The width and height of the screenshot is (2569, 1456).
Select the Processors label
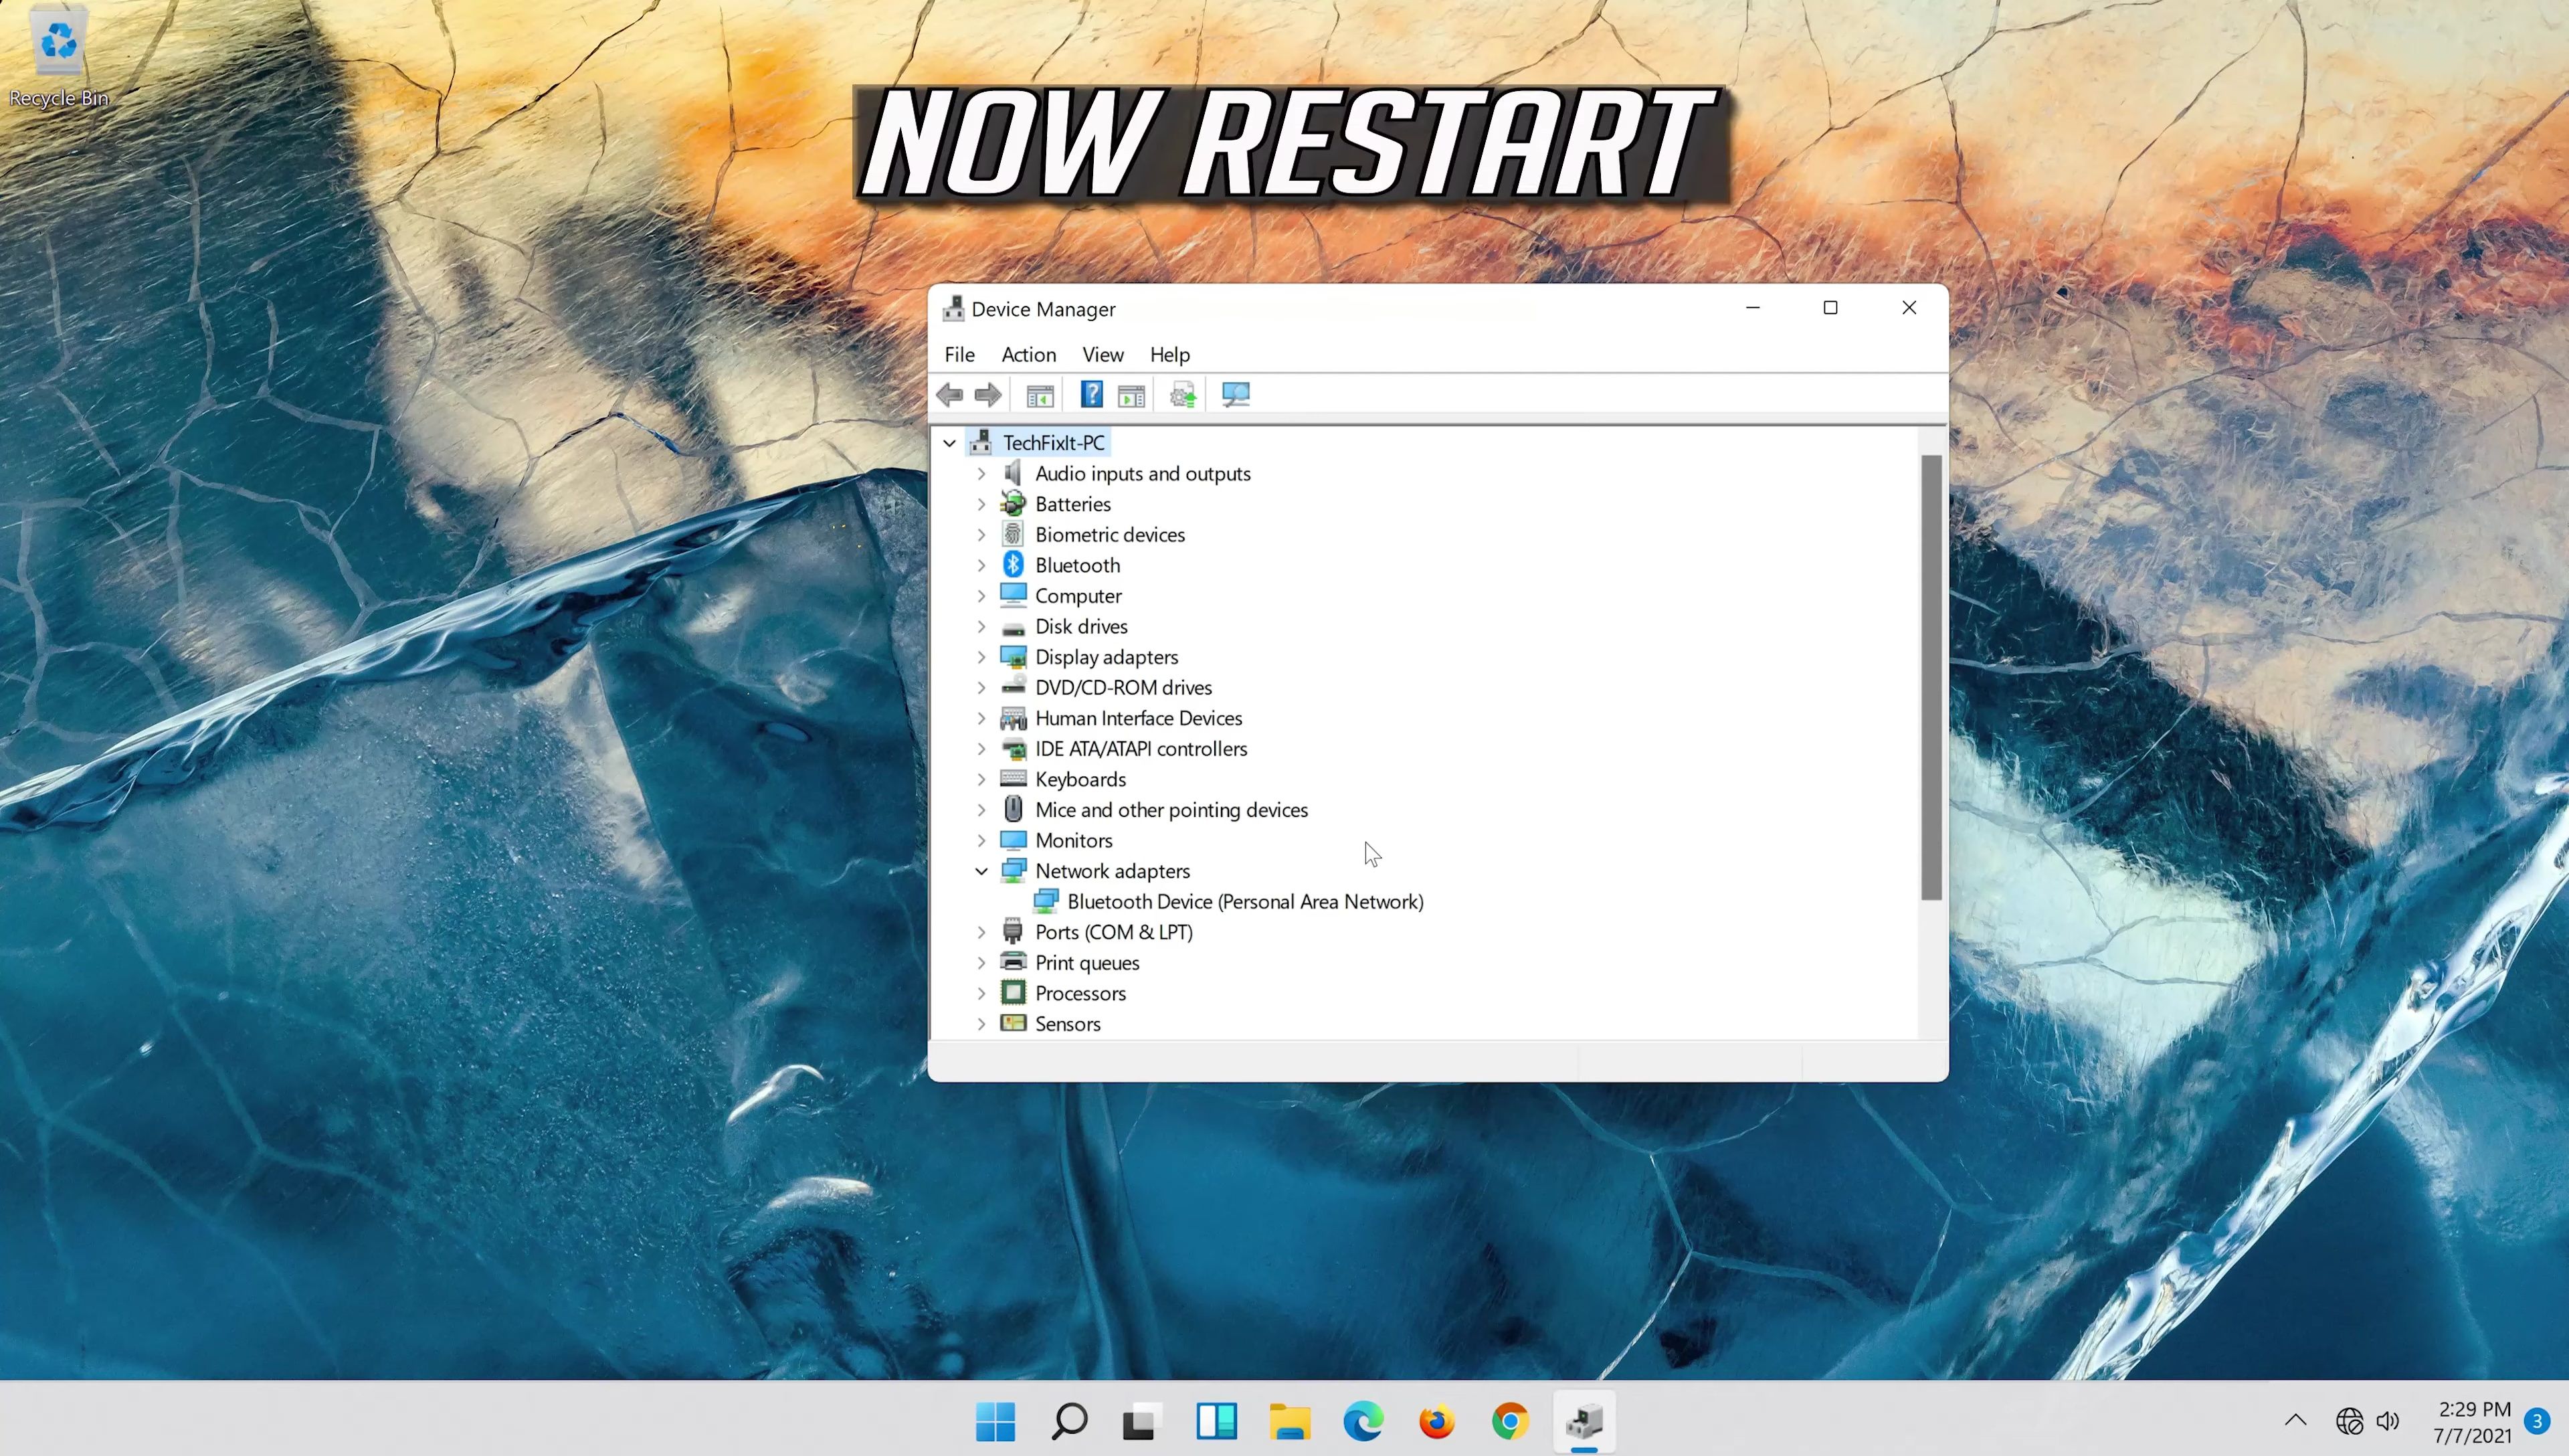tap(1080, 993)
